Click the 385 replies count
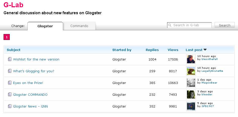 click(152, 83)
